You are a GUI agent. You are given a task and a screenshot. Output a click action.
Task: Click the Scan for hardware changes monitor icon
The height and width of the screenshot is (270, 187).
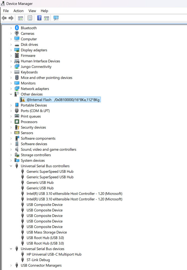(x=56, y=18)
